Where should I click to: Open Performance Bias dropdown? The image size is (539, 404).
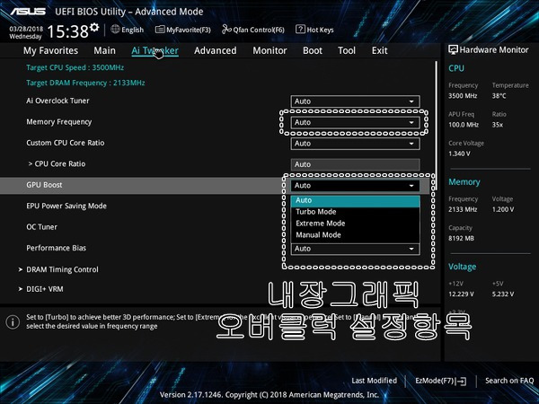(x=355, y=249)
